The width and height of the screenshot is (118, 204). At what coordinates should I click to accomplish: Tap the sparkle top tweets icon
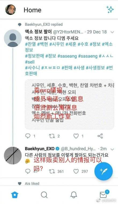[110, 9]
